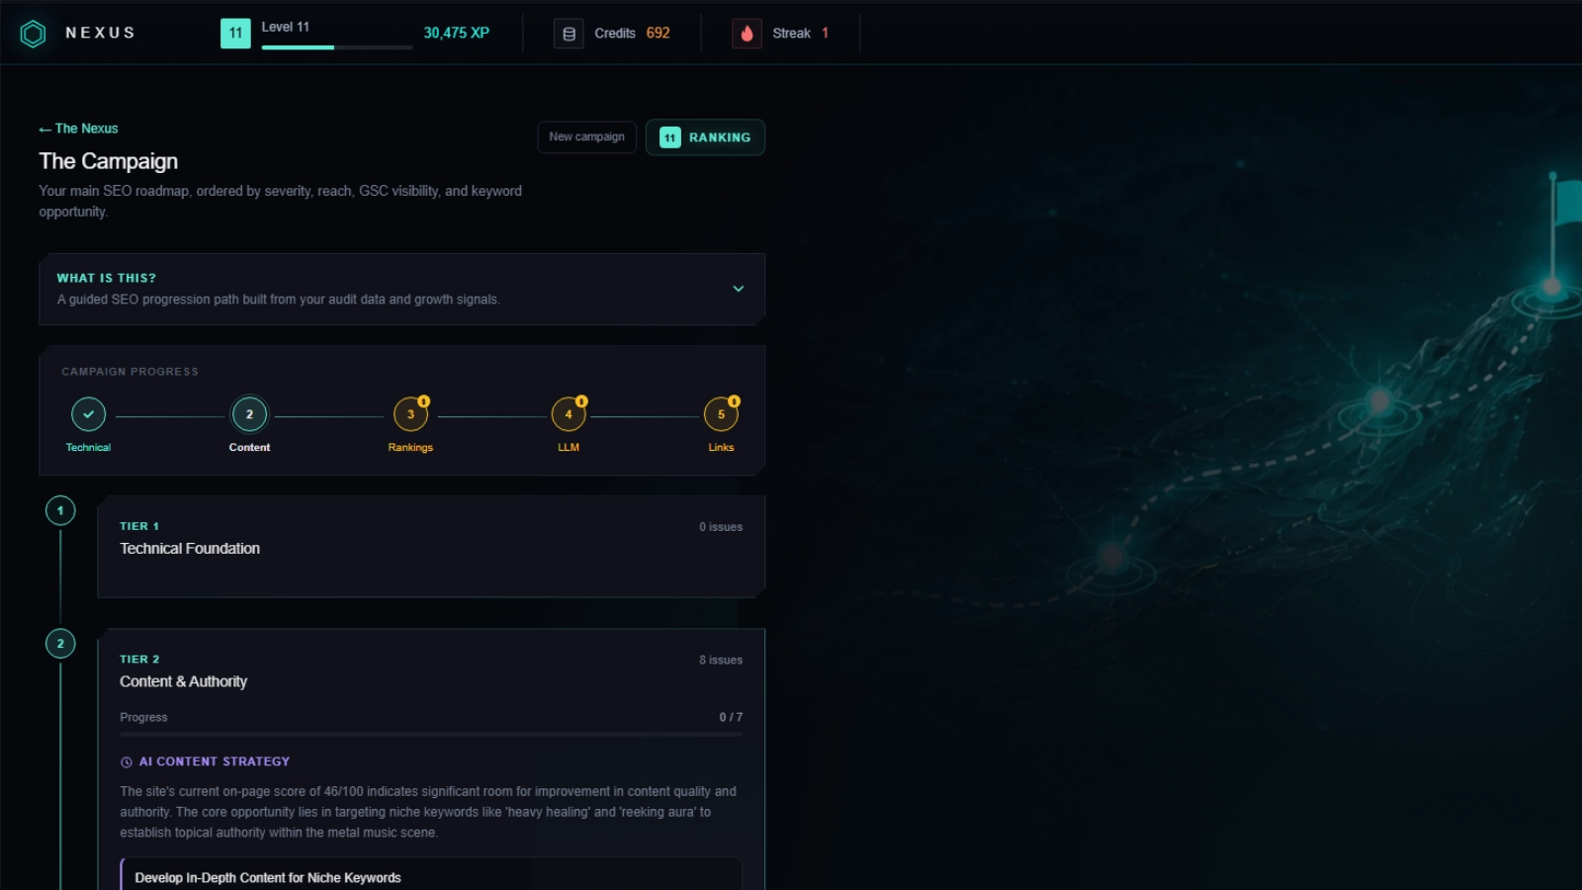Click the Credits coin icon
The height and width of the screenshot is (890, 1582).
pyautogui.click(x=569, y=34)
